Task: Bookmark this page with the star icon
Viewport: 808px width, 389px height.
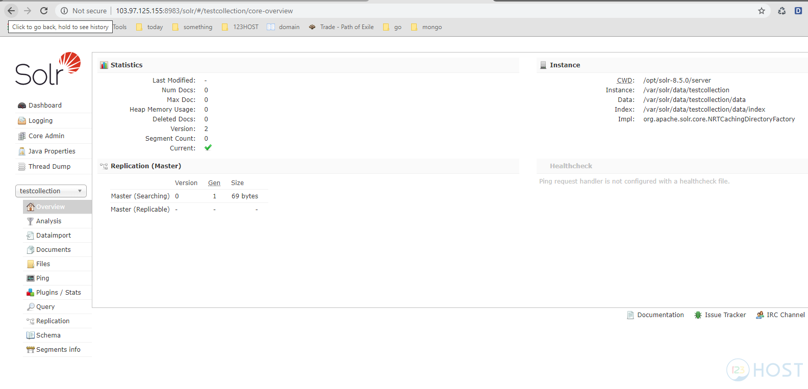Action: click(x=762, y=11)
